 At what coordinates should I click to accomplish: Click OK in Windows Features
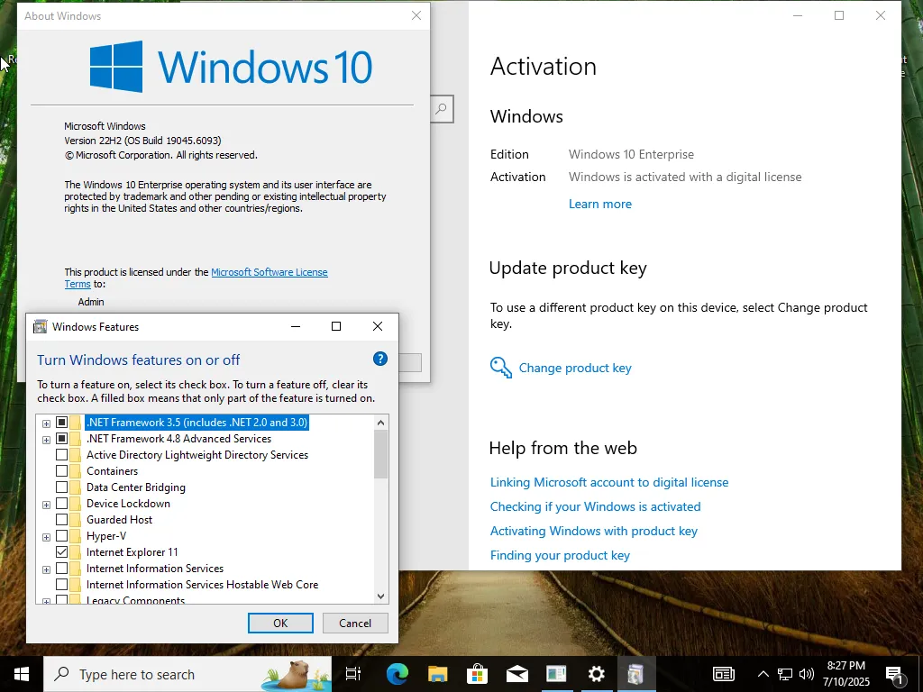pyautogui.click(x=280, y=623)
